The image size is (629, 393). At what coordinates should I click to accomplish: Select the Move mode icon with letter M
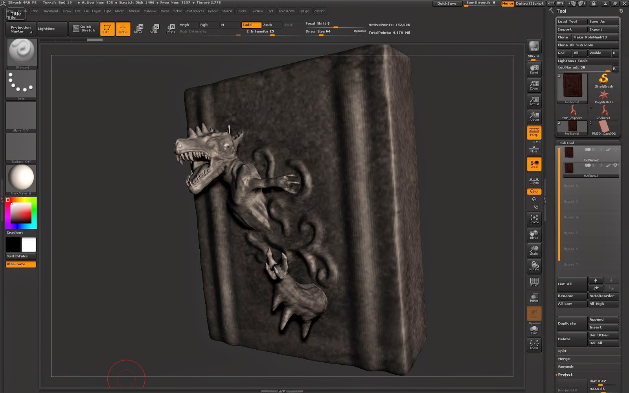click(x=138, y=28)
